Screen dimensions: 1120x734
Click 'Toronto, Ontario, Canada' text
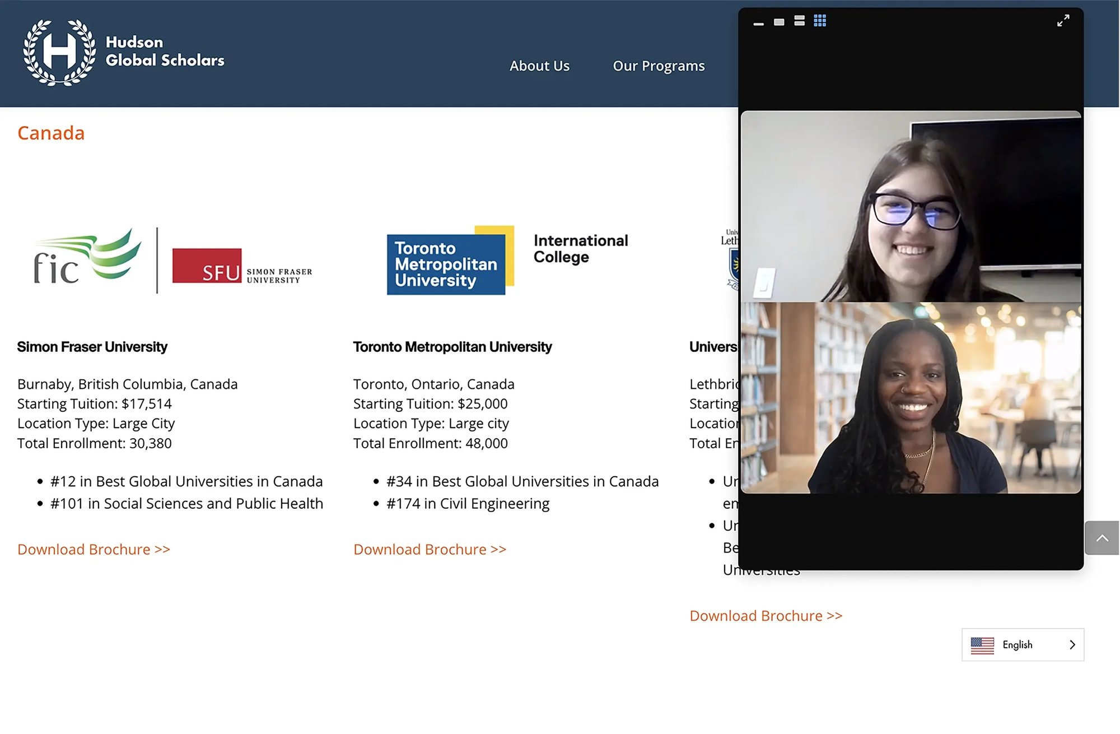[433, 384]
